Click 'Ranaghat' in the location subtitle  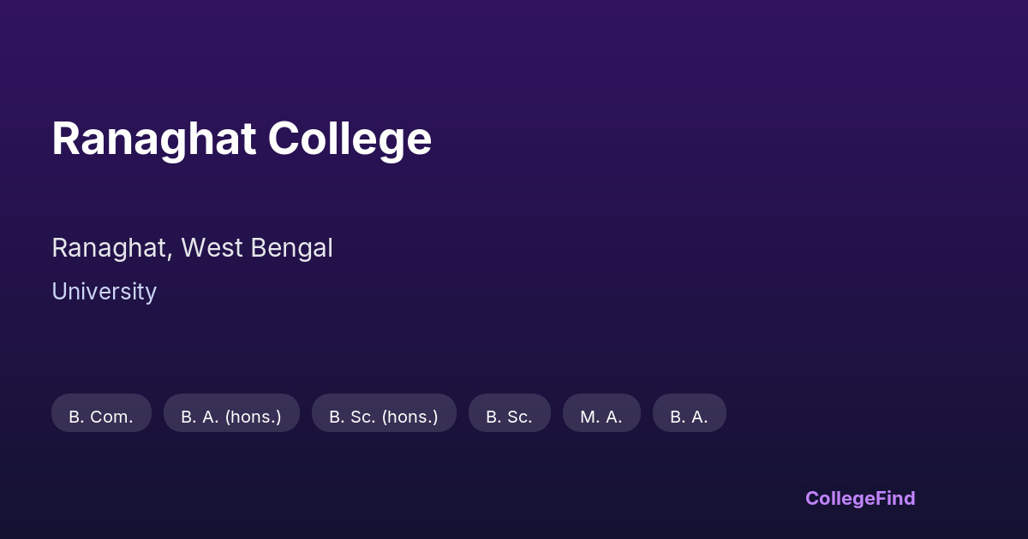[110, 248]
